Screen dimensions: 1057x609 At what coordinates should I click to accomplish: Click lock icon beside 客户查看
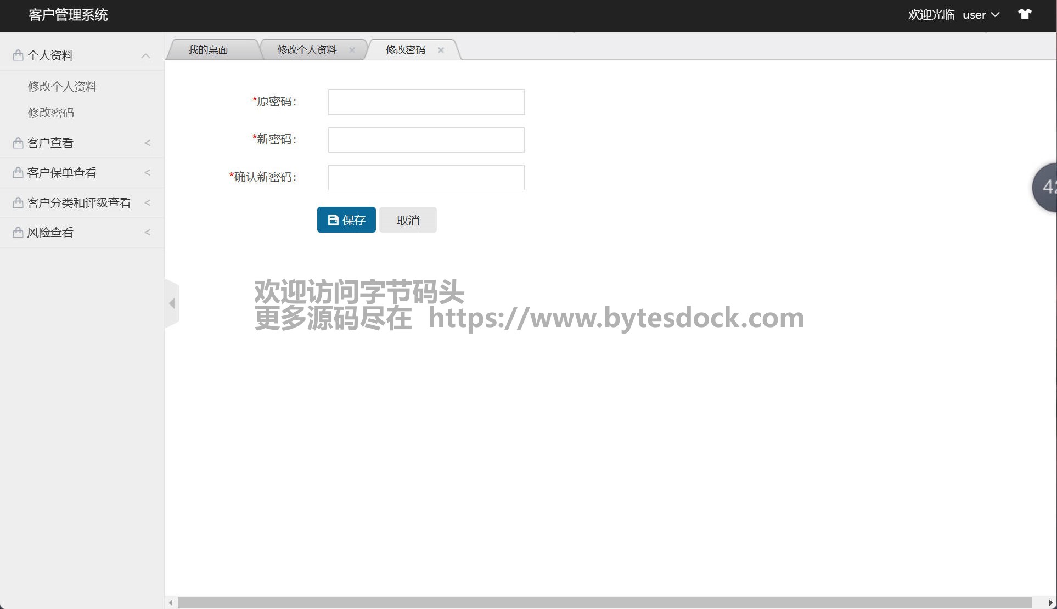coord(18,143)
